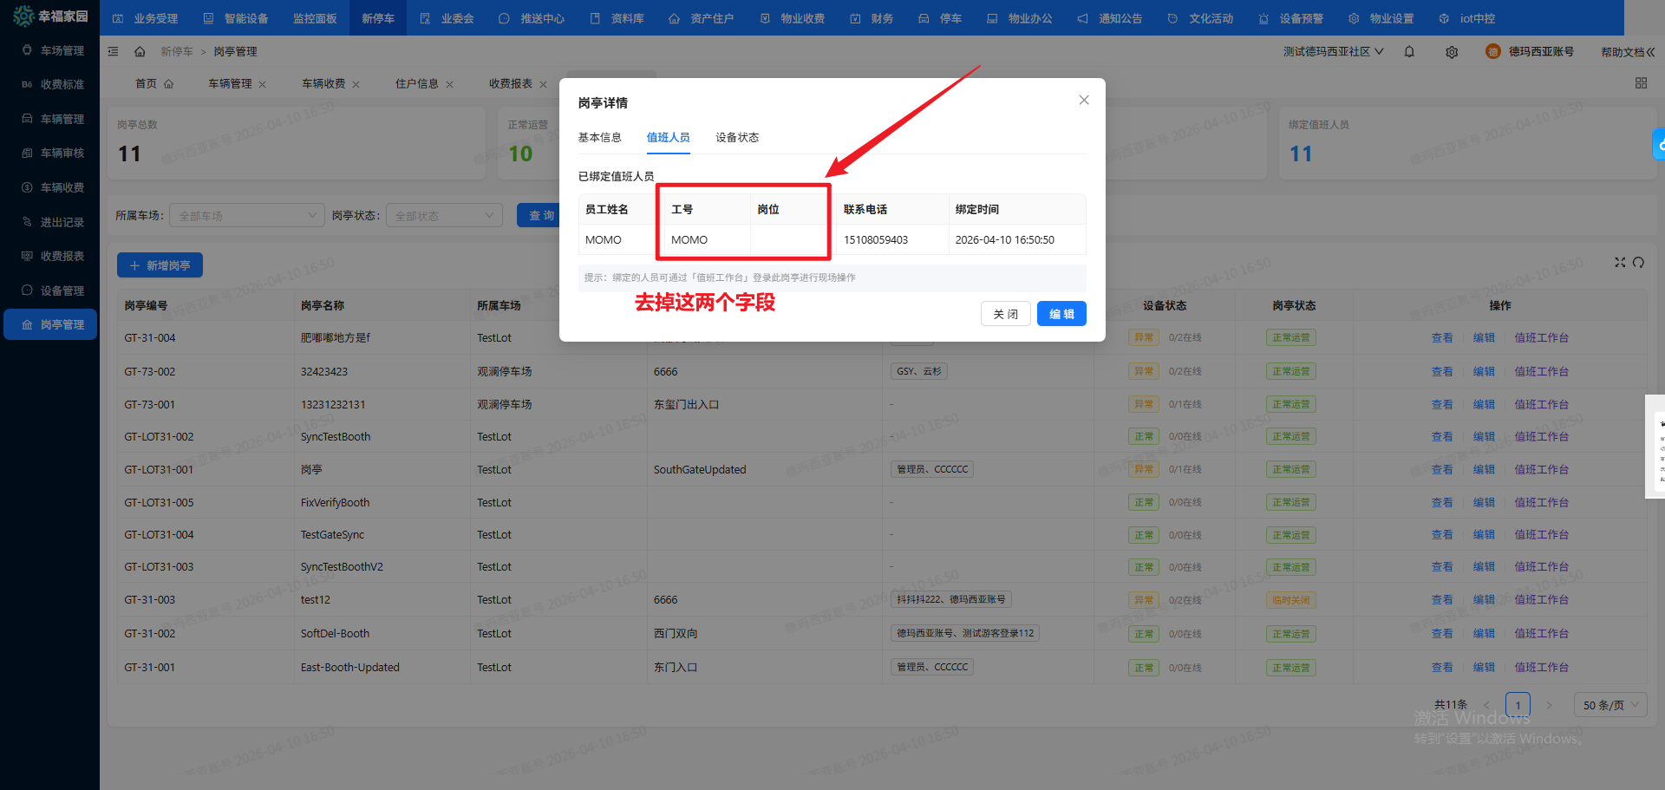Image resolution: width=1665 pixels, height=790 pixels.
Task: Close the 车辆管理 tab
Action: [x=263, y=84]
